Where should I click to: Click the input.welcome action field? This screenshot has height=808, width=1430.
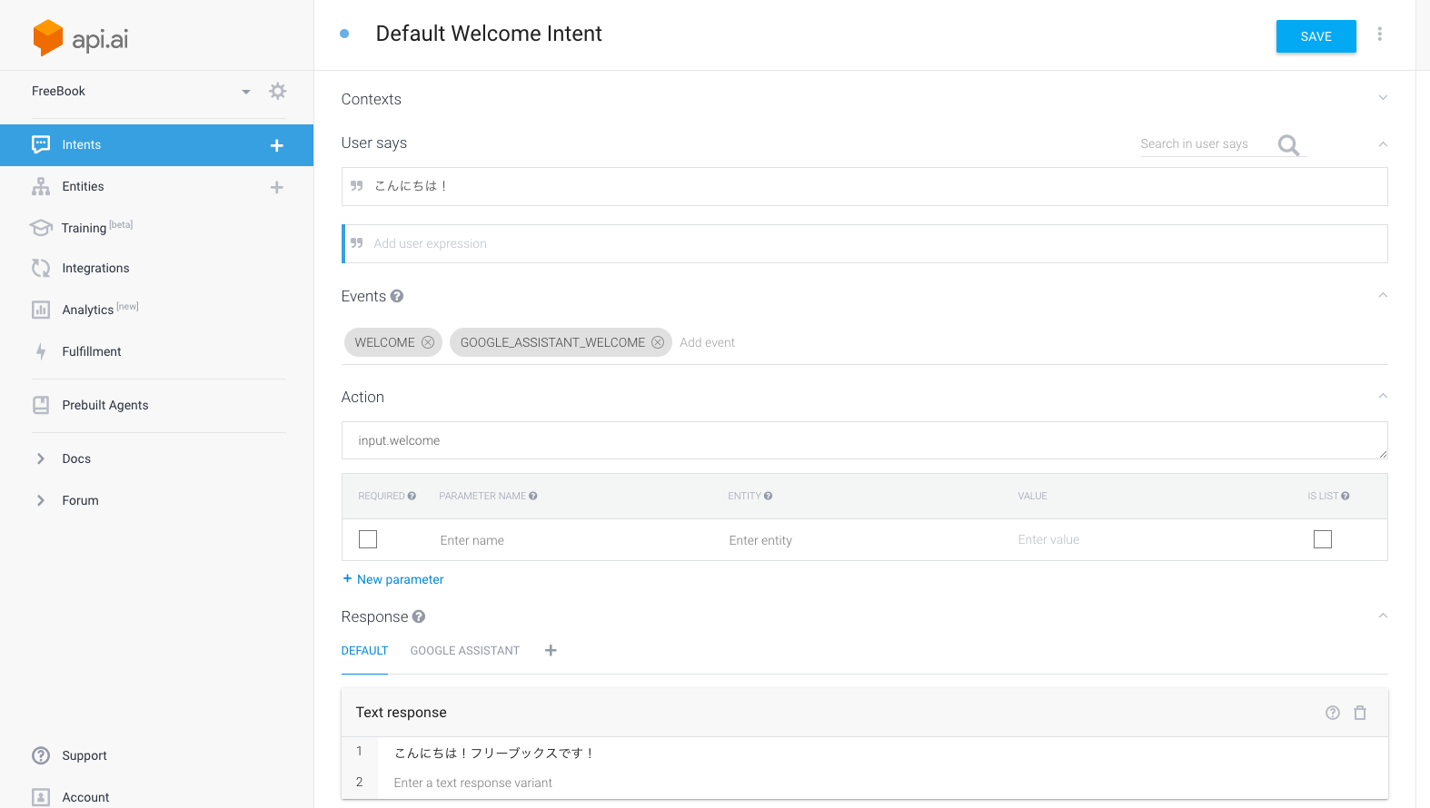[x=865, y=440]
